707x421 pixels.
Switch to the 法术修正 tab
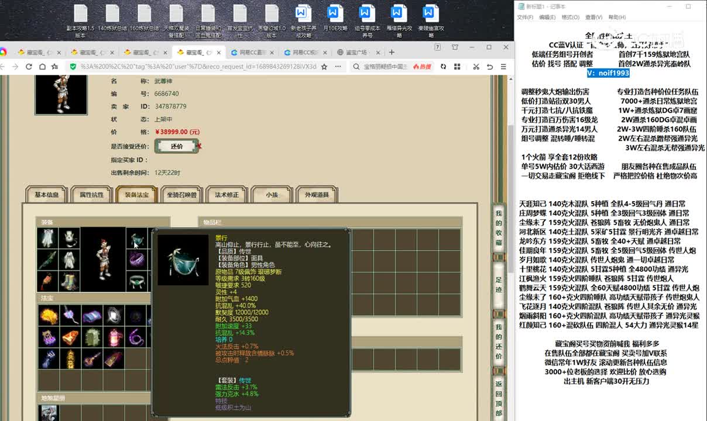pyautogui.click(x=226, y=195)
